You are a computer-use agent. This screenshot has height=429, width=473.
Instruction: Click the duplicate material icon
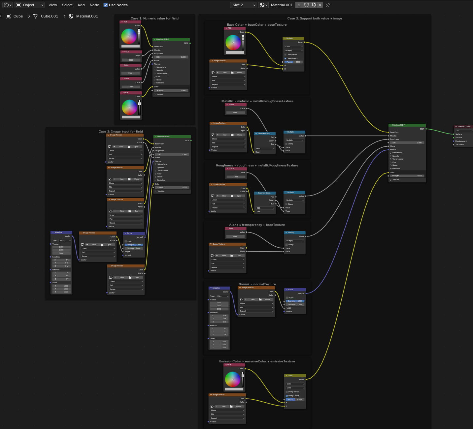[313, 5]
